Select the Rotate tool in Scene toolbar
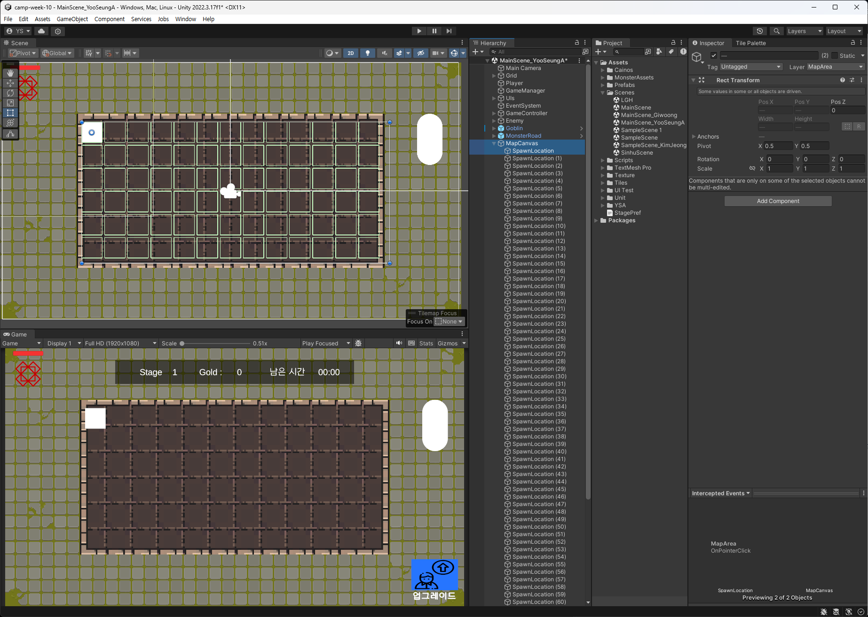Viewport: 868px width, 617px height. coord(10,93)
